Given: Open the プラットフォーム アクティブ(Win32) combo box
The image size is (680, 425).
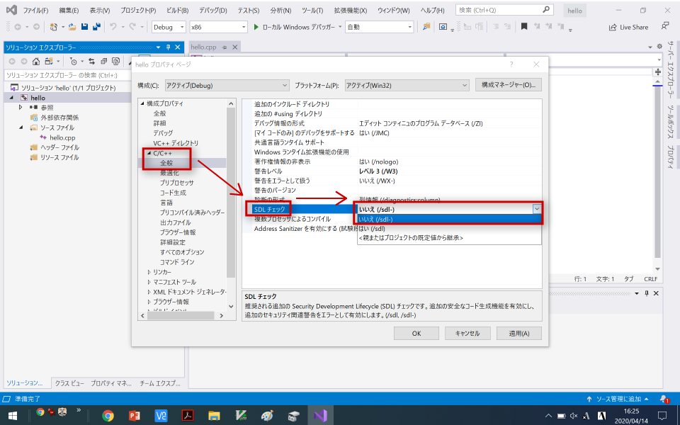Looking at the screenshot, I should click(x=407, y=86).
